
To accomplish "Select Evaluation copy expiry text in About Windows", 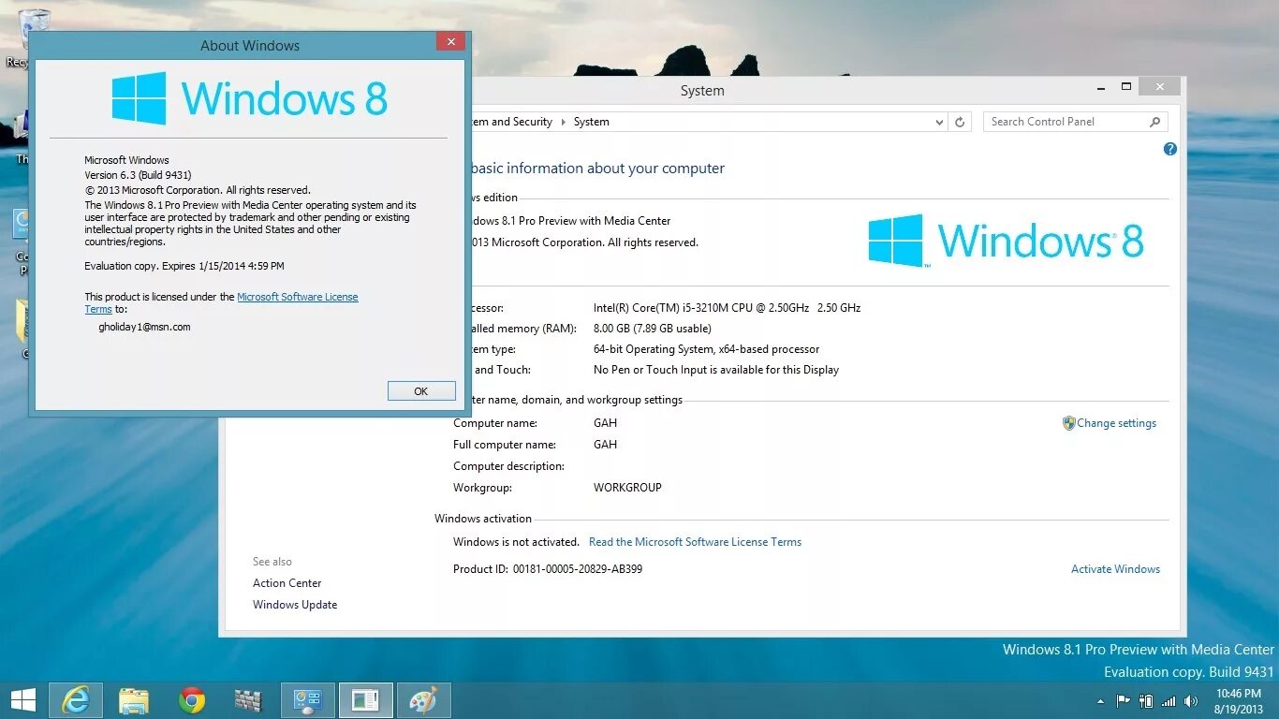I will (x=184, y=267).
